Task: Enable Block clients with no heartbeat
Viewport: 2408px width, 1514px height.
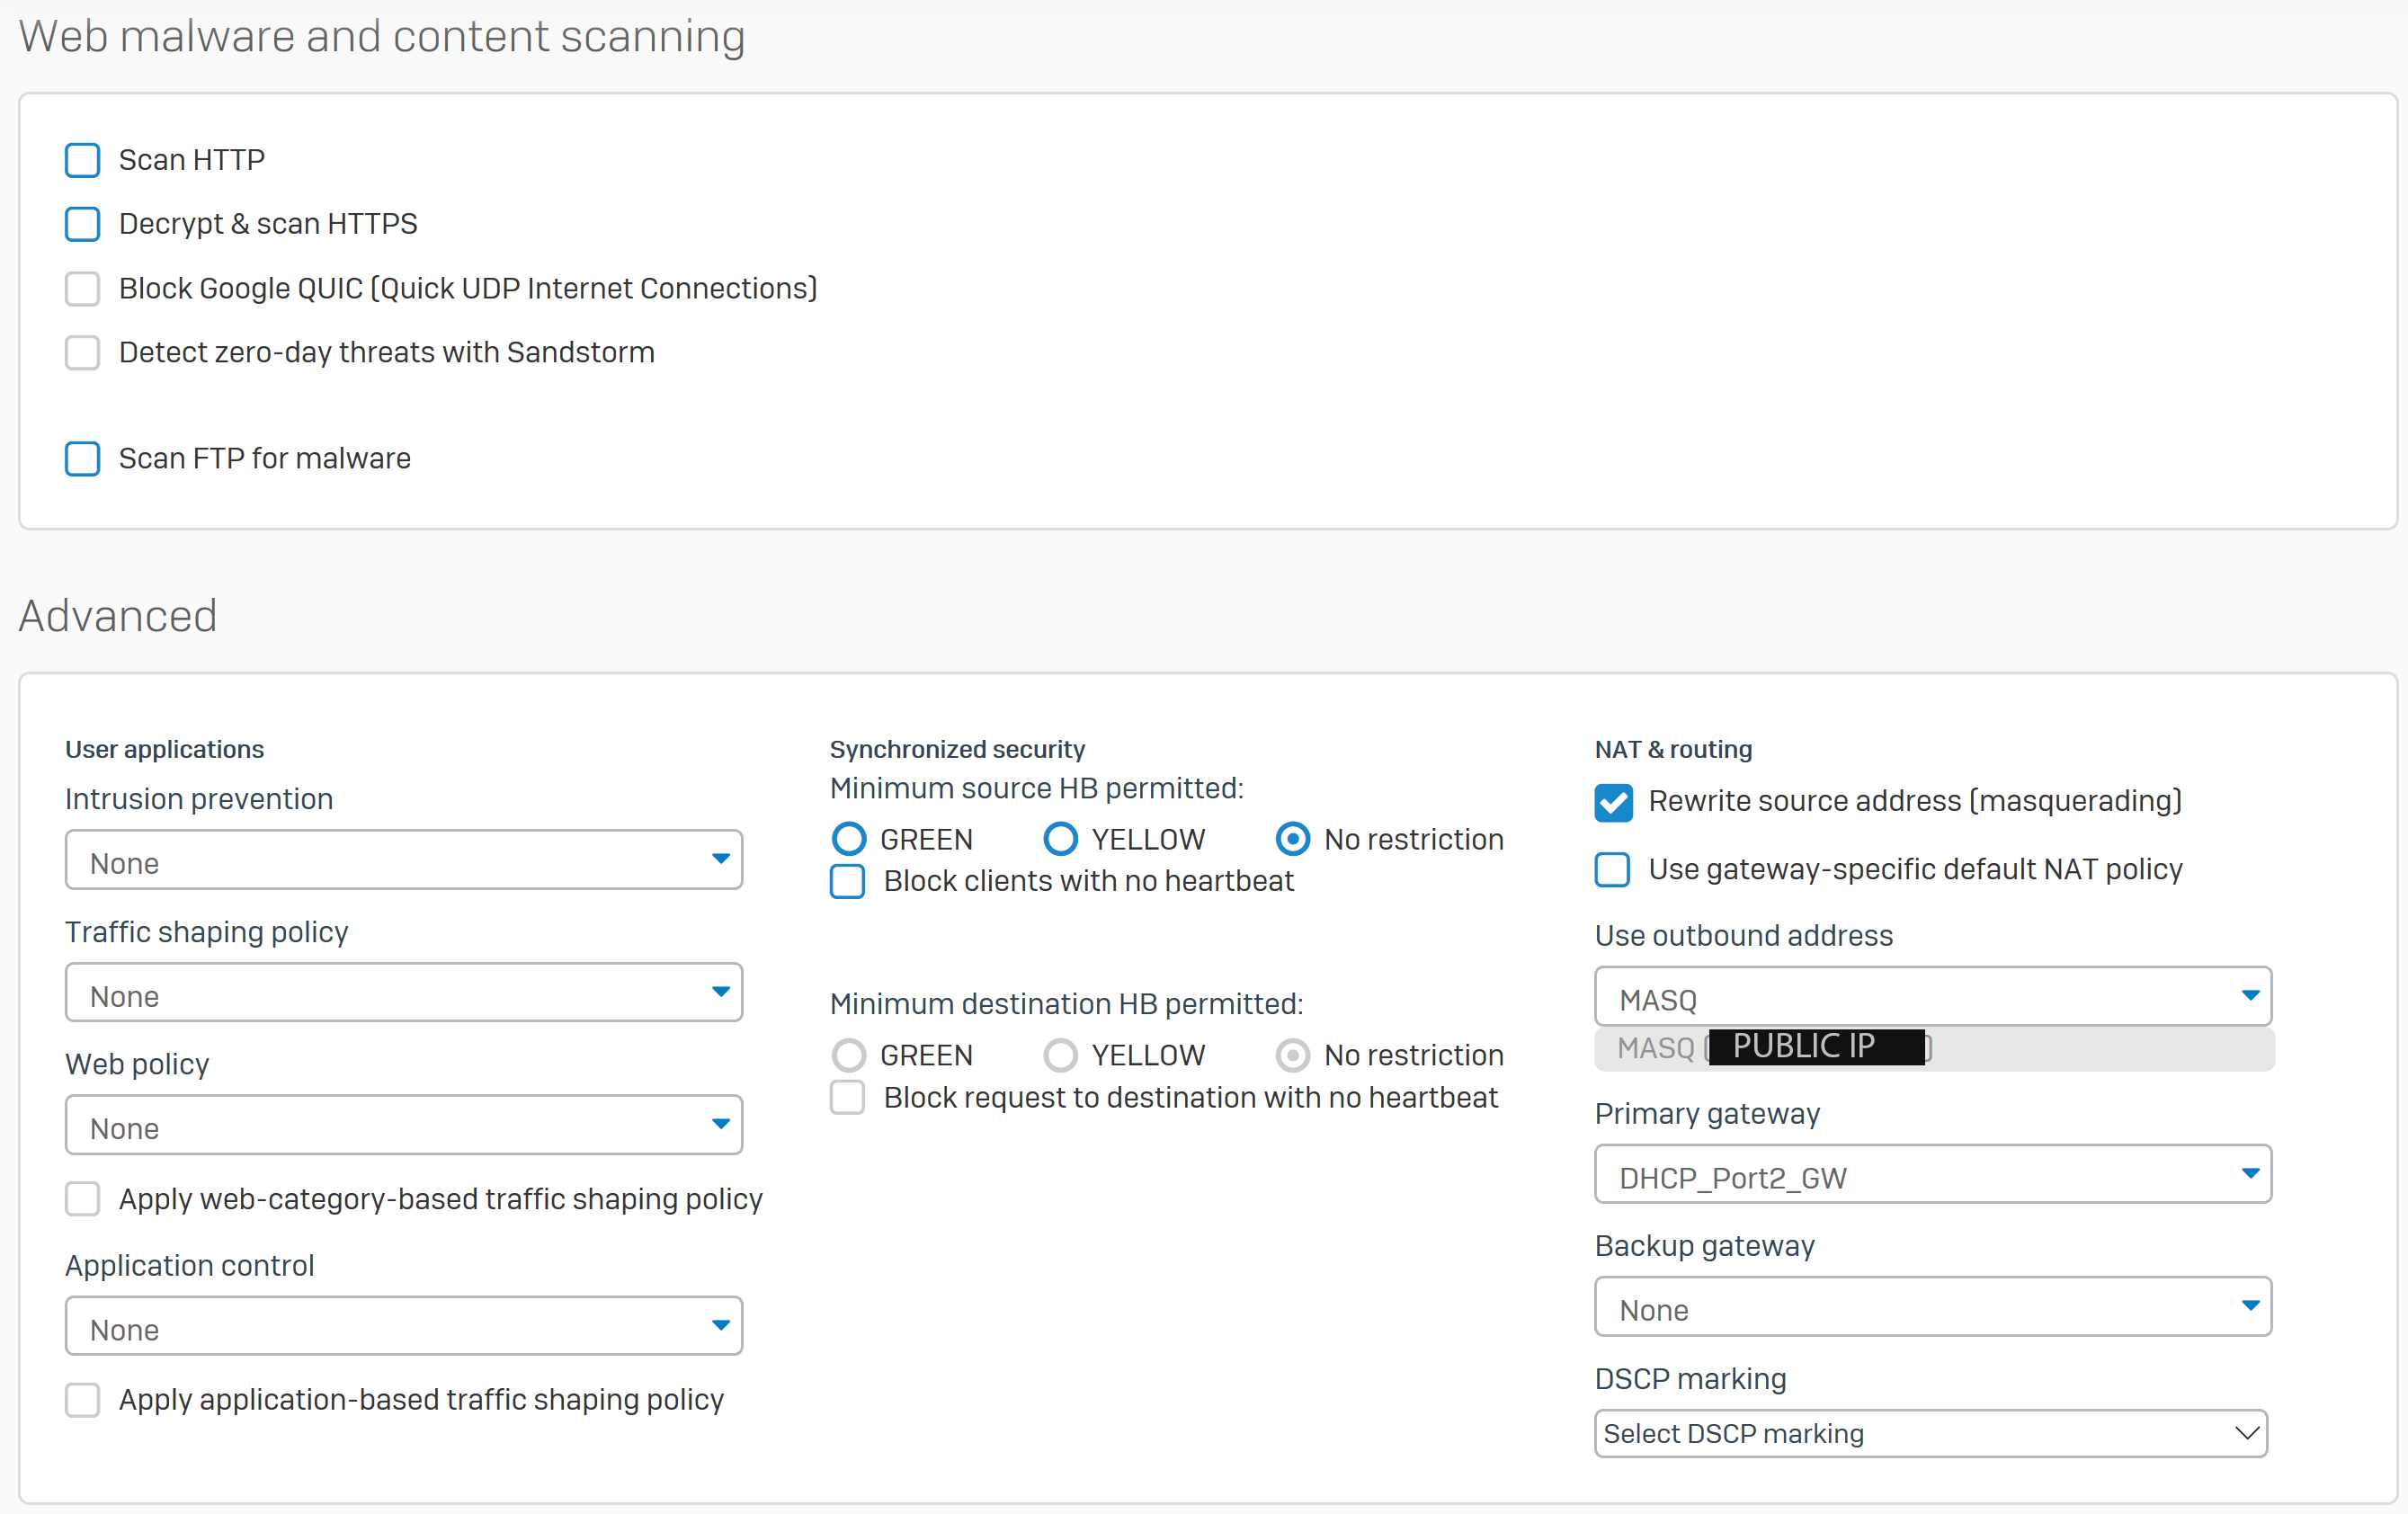Action: [x=848, y=882]
